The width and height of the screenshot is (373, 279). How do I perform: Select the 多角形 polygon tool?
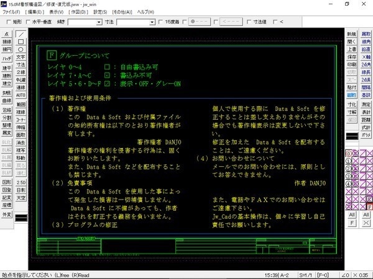pyautogui.click(x=7, y=93)
